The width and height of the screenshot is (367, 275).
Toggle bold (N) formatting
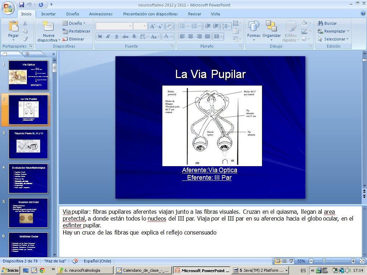pyautogui.click(x=100, y=37)
